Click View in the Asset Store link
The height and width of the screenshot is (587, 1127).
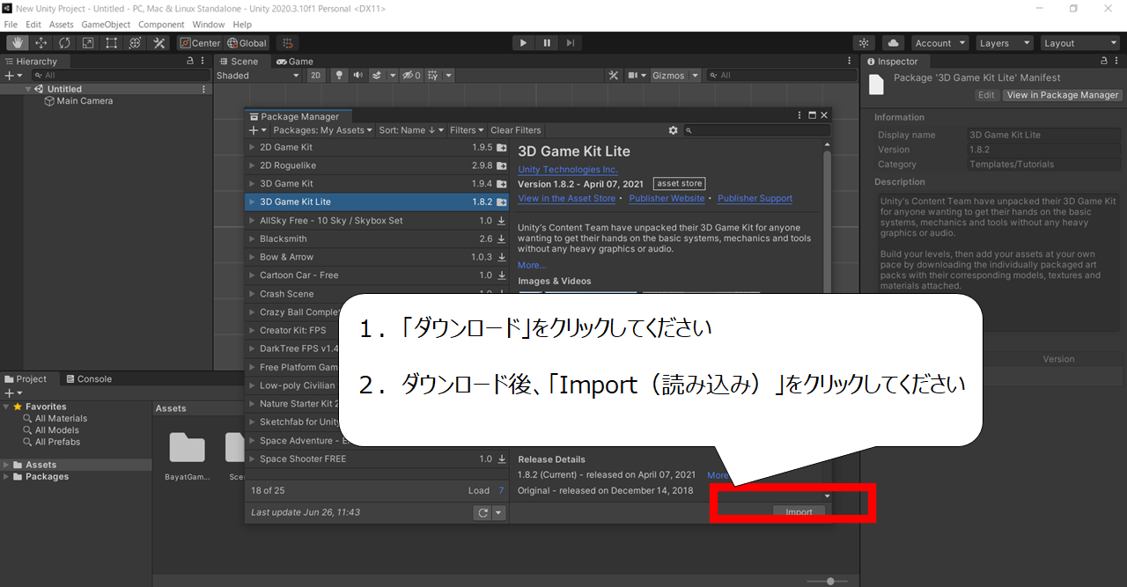pos(567,199)
